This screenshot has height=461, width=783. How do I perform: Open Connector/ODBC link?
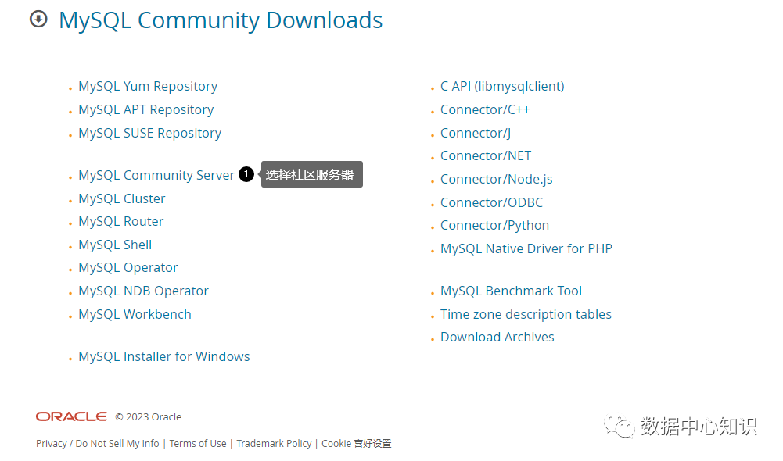491,202
